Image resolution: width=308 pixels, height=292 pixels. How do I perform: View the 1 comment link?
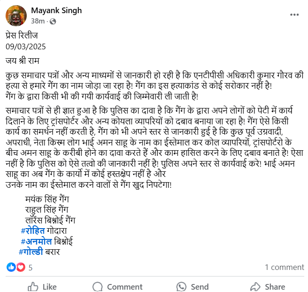(284, 267)
